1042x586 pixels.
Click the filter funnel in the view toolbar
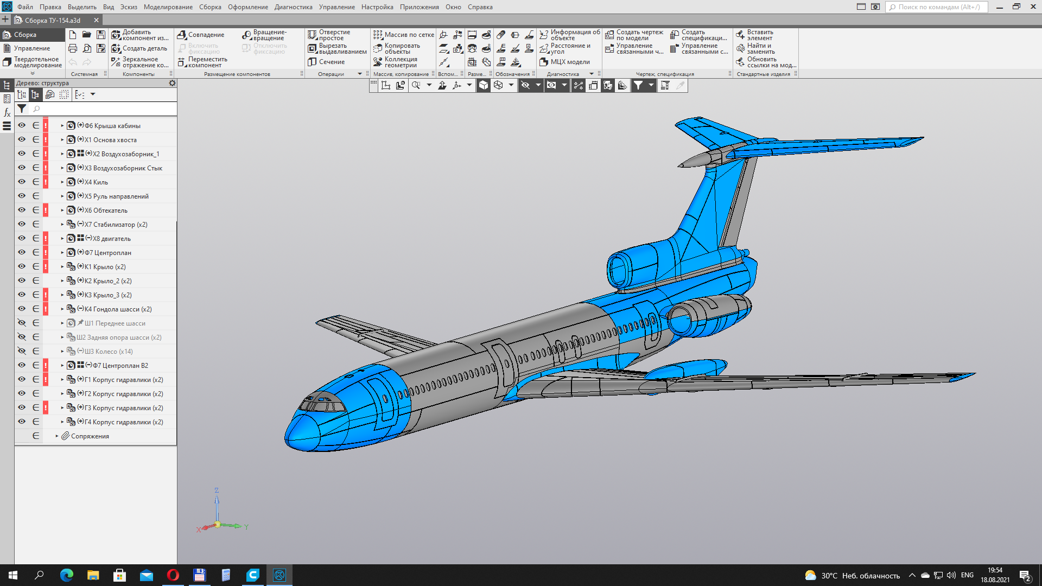pos(638,85)
